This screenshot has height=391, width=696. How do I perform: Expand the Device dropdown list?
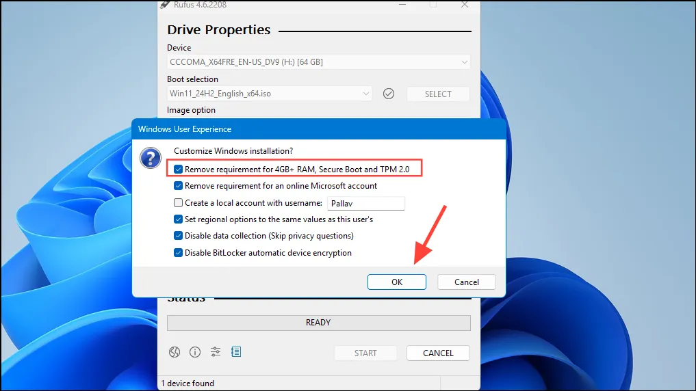point(318,62)
